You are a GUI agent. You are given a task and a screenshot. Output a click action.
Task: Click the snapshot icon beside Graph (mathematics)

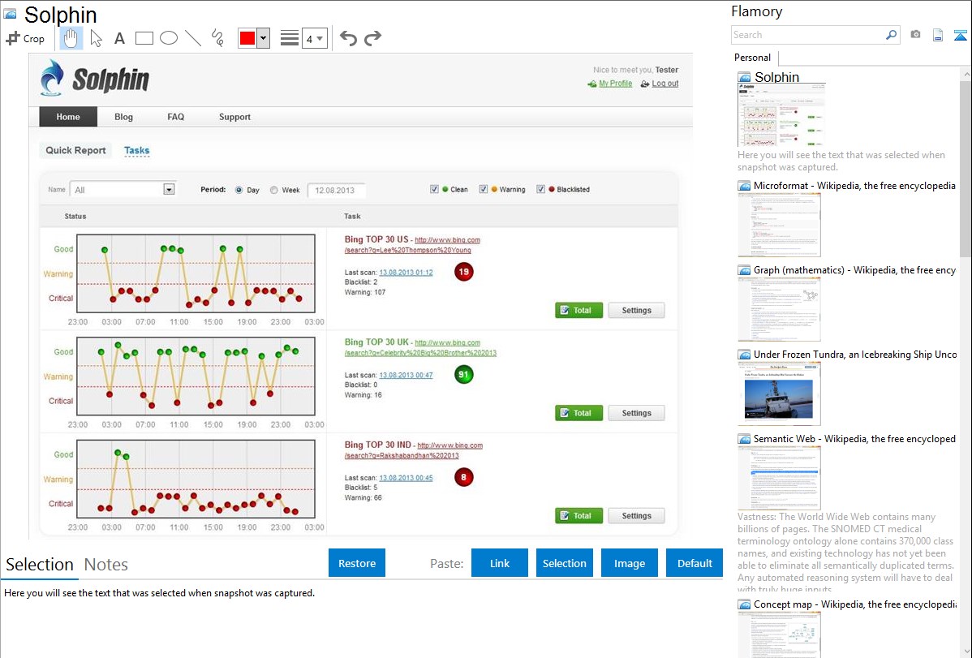point(745,270)
